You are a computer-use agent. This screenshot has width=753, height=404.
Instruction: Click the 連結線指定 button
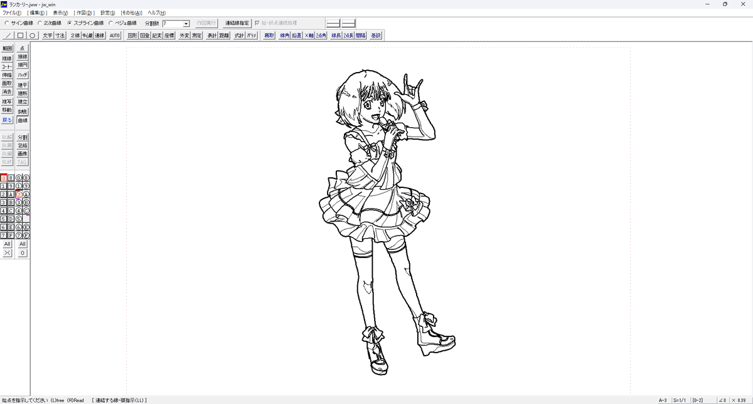click(x=237, y=23)
